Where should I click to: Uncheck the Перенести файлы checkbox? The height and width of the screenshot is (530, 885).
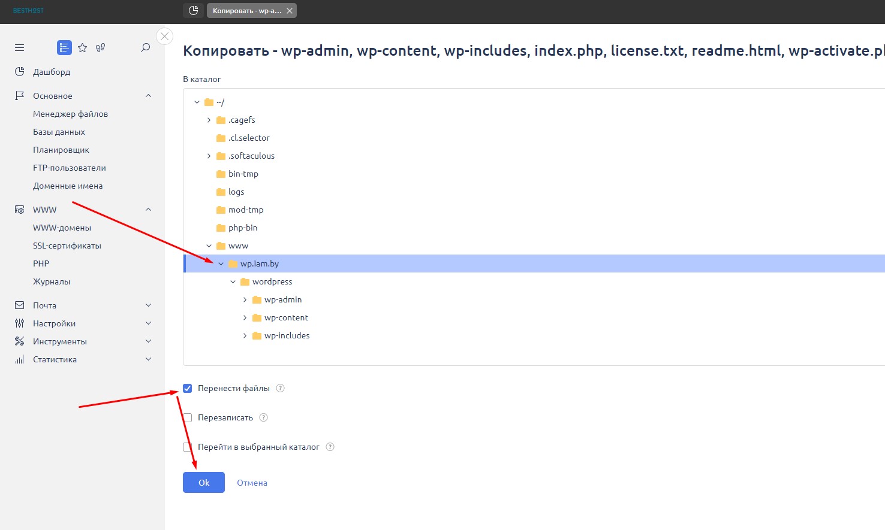coord(188,388)
